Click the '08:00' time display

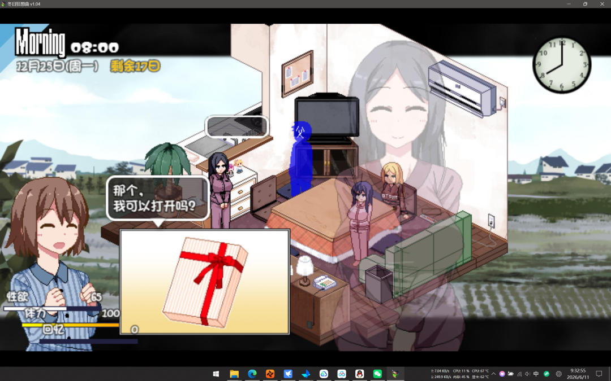tap(94, 48)
